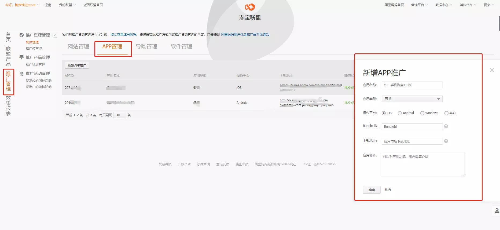Open the customer service avatar icon
This screenshot has height=230, width=500.
(497, 211)
